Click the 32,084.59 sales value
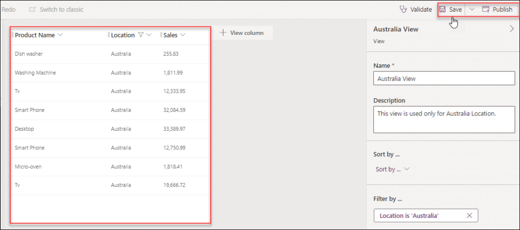520x230 pixels. tap(174, 110)
